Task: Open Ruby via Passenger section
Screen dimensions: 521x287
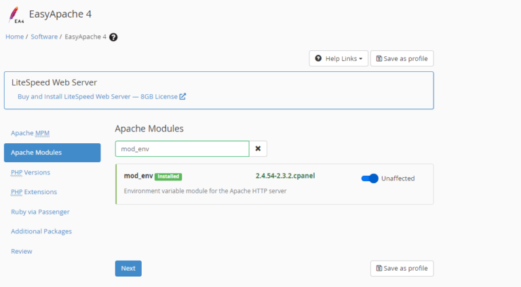Action: [x=40, y=212]
